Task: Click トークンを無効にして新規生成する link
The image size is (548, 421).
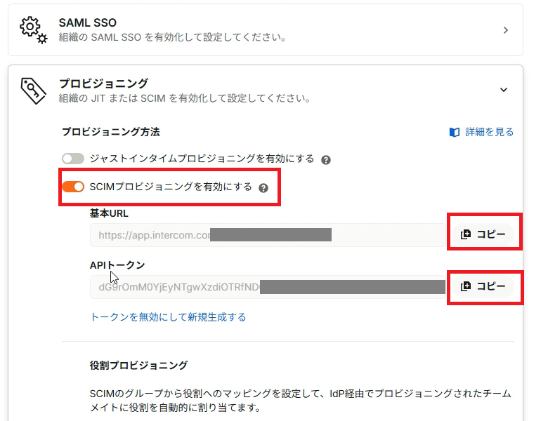Action: 168,317
